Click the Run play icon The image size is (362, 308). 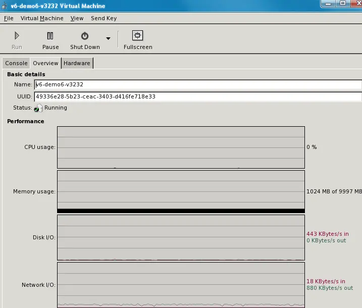[17, 36]
